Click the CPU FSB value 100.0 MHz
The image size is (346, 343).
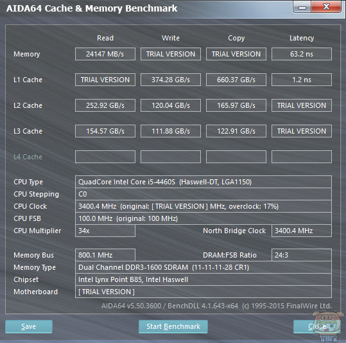(203, 218)
